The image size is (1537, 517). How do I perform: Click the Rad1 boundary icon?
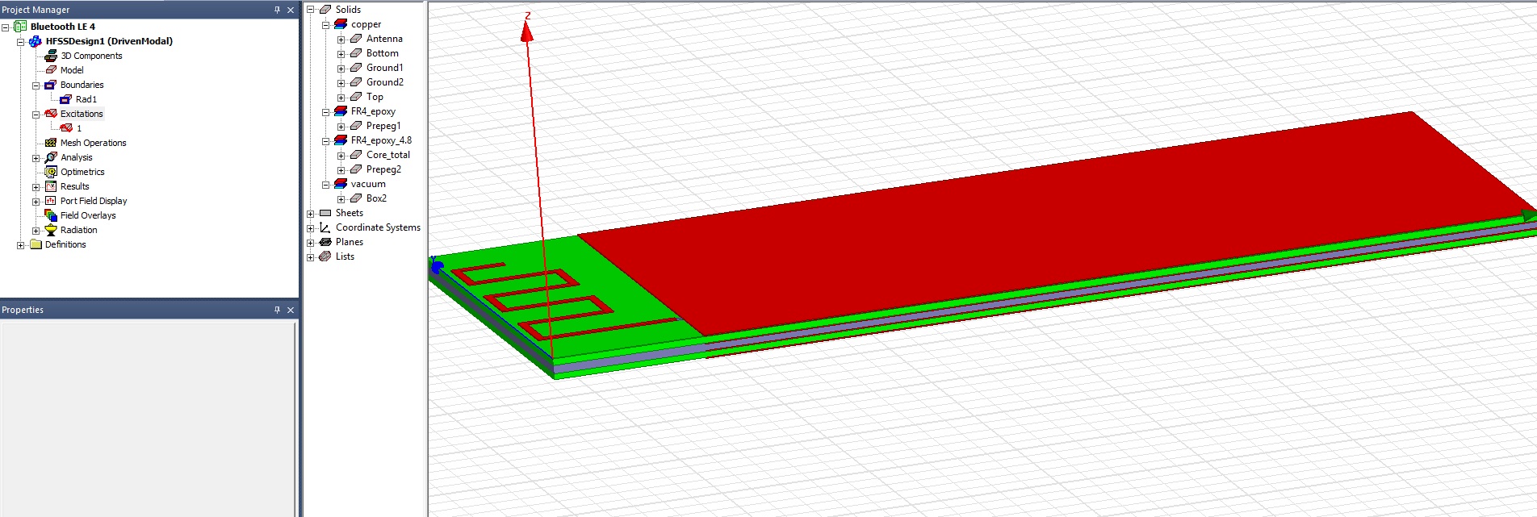point(66,99)
